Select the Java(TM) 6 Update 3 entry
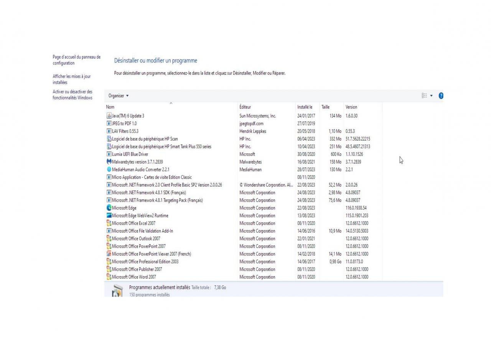This screenshot has height=347, width=491. tap(128, 116)
